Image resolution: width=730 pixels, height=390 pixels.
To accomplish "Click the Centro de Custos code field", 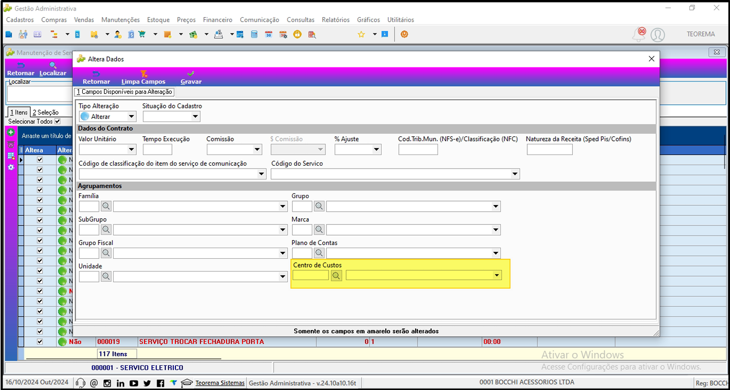I will click(x=311, y=275).
